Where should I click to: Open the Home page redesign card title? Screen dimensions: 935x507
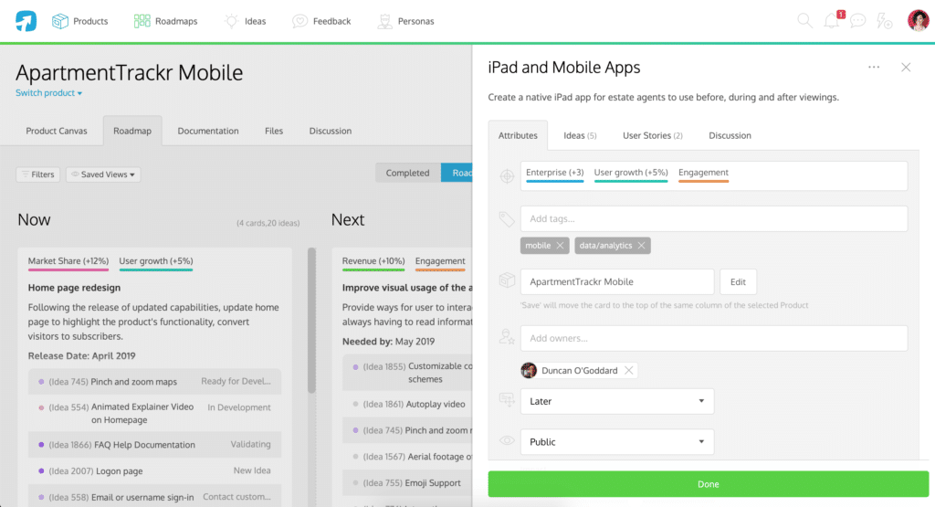[x=74, y=288]
